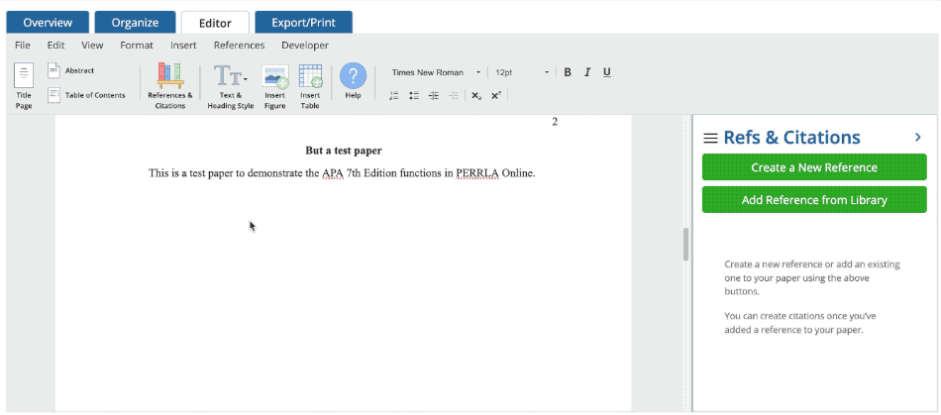Switch to the Export/Print tab
Screen dimensions: 941x415
coord(303,22)
